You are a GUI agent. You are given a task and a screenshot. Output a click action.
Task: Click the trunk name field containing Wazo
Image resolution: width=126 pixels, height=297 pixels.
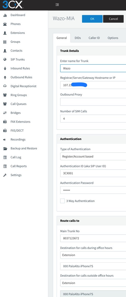tap(93, 68)
